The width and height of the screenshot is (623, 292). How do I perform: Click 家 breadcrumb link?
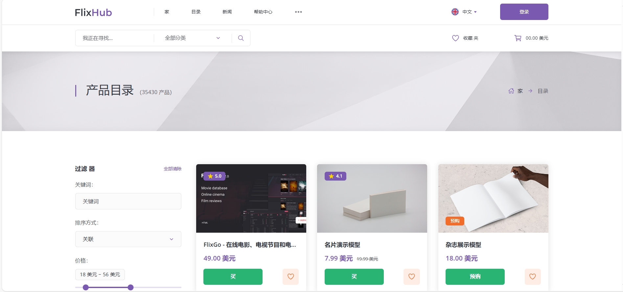pos(520,91)
